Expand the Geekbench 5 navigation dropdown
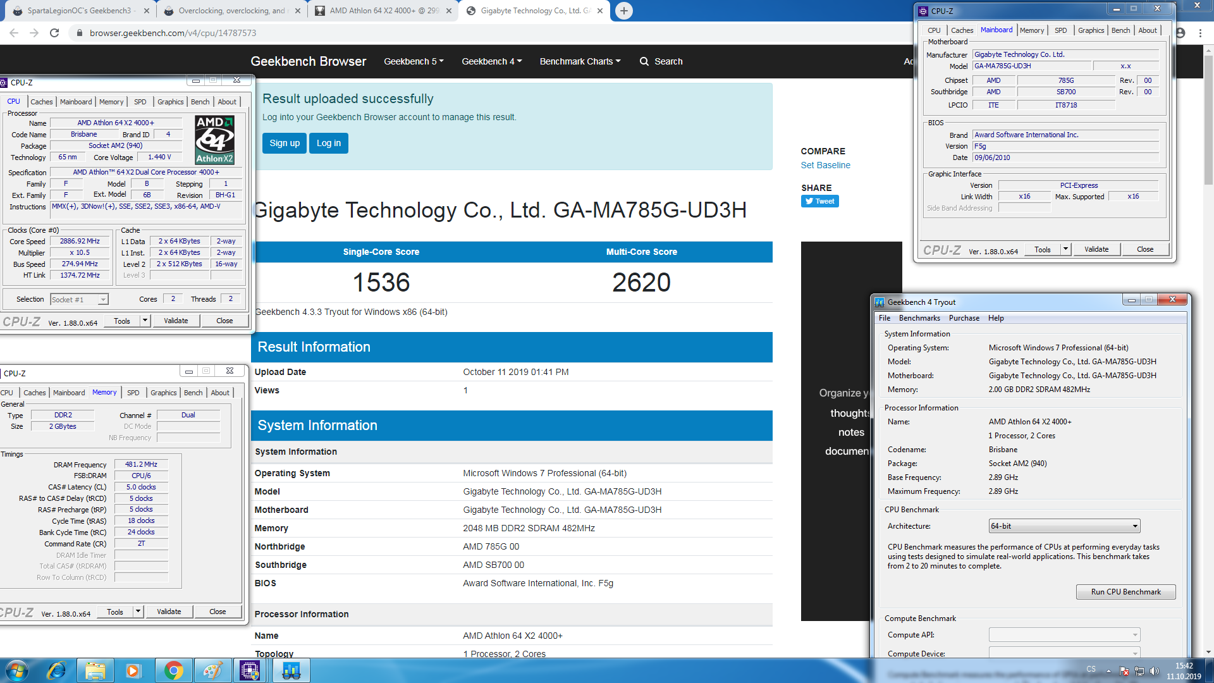Viewport: 1214px width, 683px height. [414, 61]
